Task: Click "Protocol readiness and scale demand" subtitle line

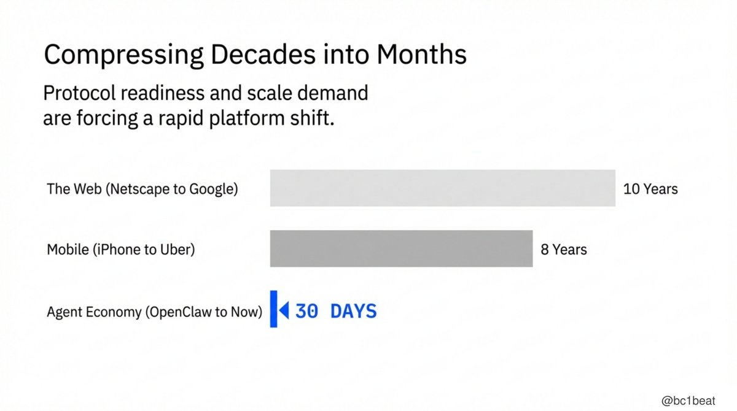Action: click(206, 94)
